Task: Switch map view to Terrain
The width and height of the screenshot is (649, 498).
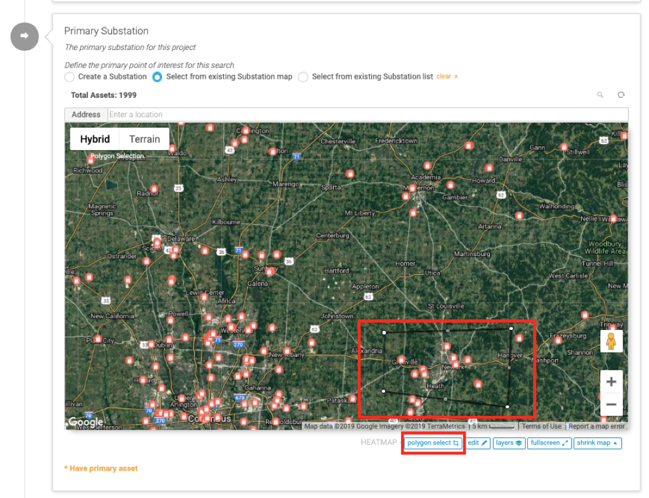Action: pyautogui.click(x=145, y=139)
